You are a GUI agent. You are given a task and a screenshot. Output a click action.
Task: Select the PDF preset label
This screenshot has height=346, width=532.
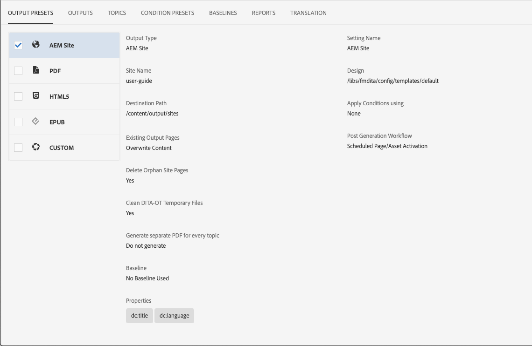tap(55, 71)
